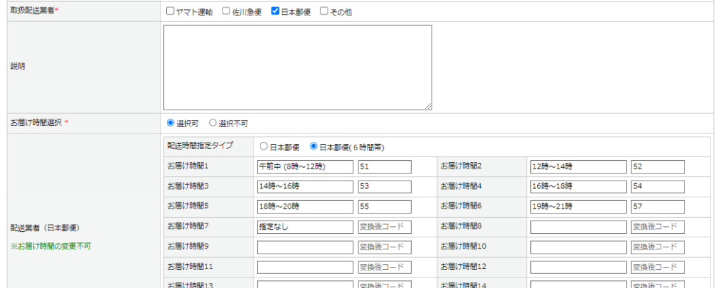Tick the その他 carrier checkbox
The width and height of the screenshot is (721, 288).
[325, 11]
